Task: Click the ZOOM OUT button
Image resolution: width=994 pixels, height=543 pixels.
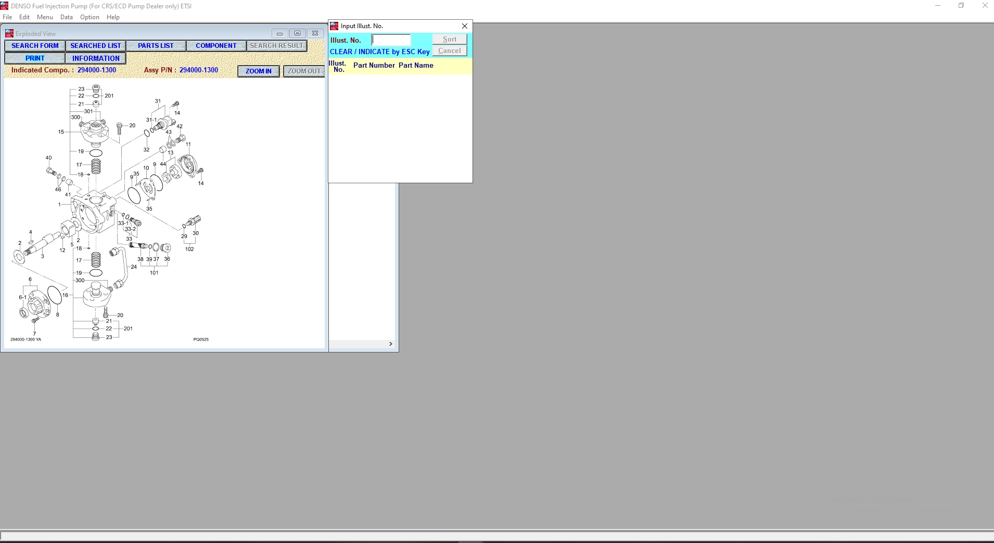Action: (x=304, y=71)
